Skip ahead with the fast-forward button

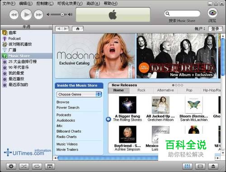click(38, 14)
